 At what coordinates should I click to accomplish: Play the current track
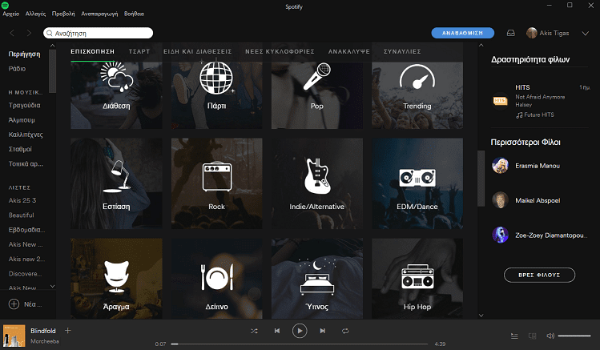point(300,331)
